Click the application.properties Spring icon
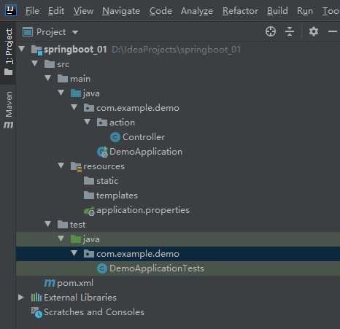Image resolution: width=340 pixels, height=329 pixels. [89, 211]
